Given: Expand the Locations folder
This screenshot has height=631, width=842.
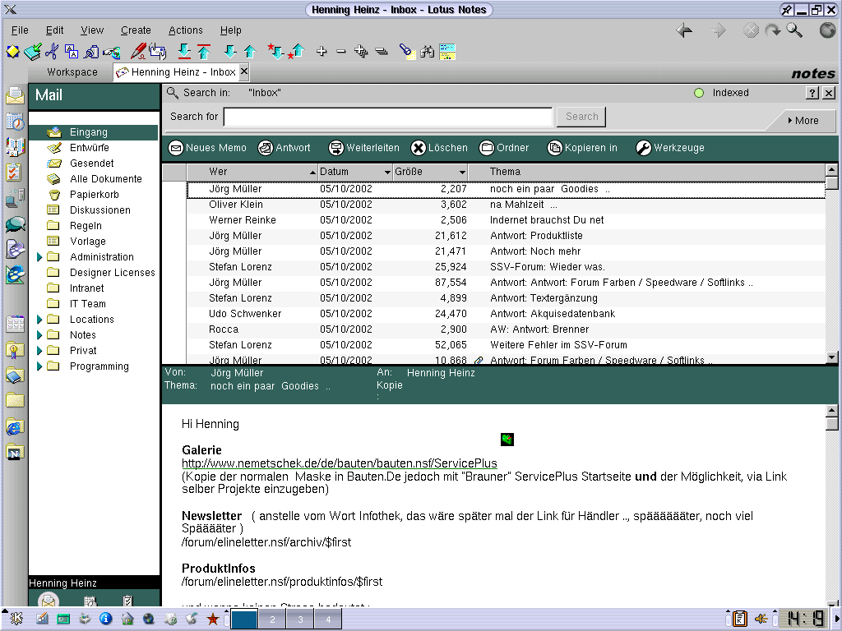Looking at the screenshot, I should tap(39, 320).
